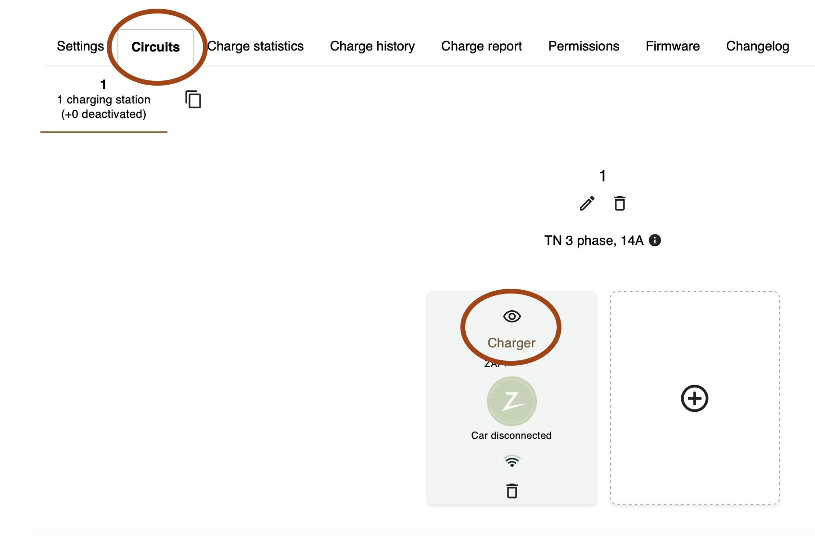Screen dimensions: 815x536
Task: Open the Permissions tab
Action: tap(584, 46)
